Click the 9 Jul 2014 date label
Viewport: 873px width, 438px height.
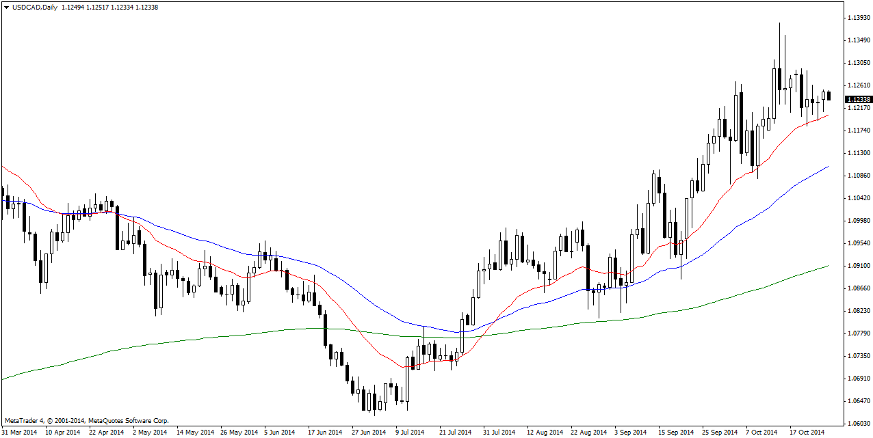point(411,433)
